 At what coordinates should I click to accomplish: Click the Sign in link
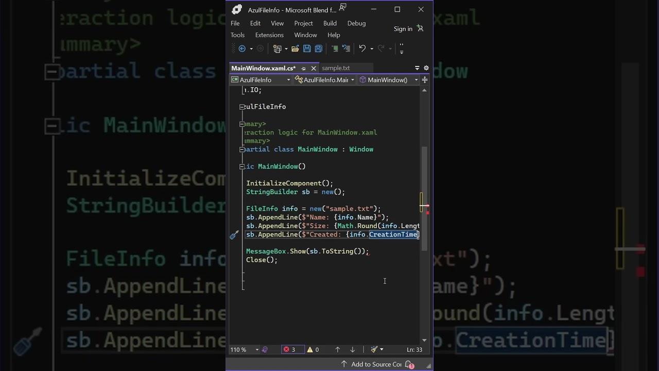403,29
